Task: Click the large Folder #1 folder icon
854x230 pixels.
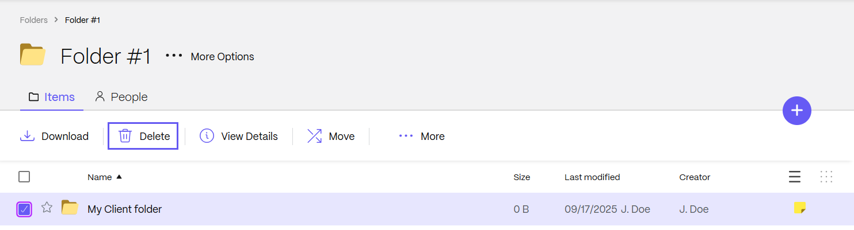Action: click(33, 55)
